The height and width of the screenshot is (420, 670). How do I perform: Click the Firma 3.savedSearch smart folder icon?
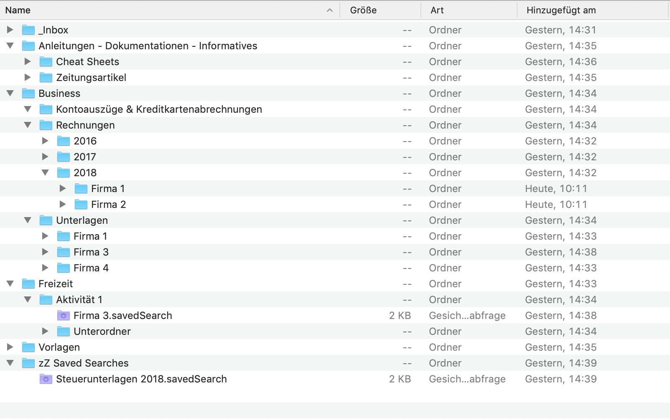tap(63, 316)
